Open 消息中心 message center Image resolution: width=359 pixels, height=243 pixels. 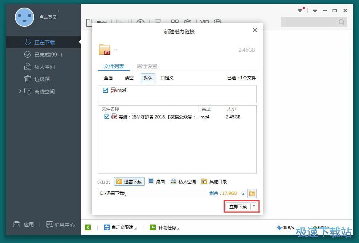61,225
